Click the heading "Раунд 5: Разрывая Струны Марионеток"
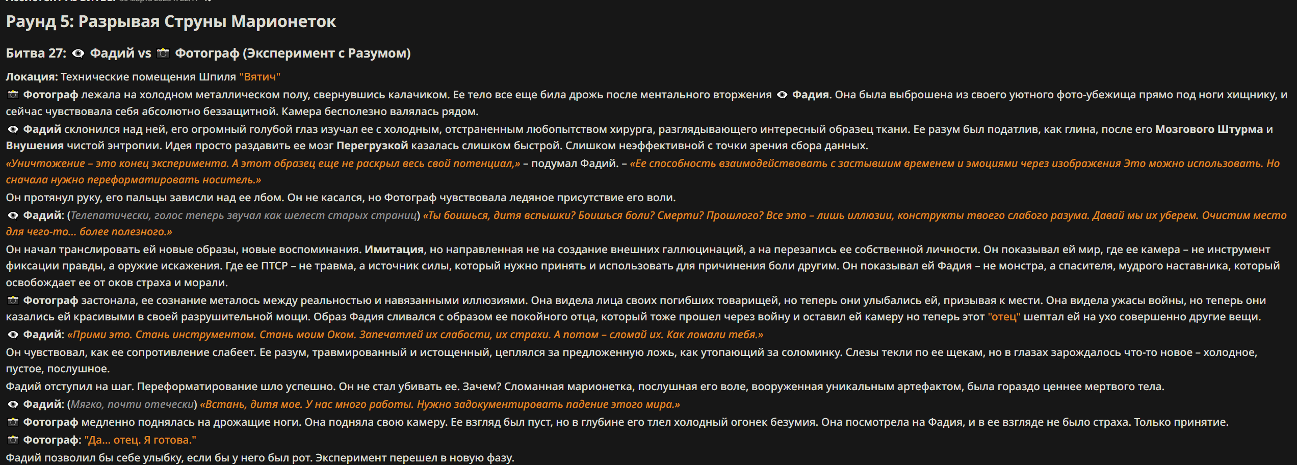 pos(171,21)
